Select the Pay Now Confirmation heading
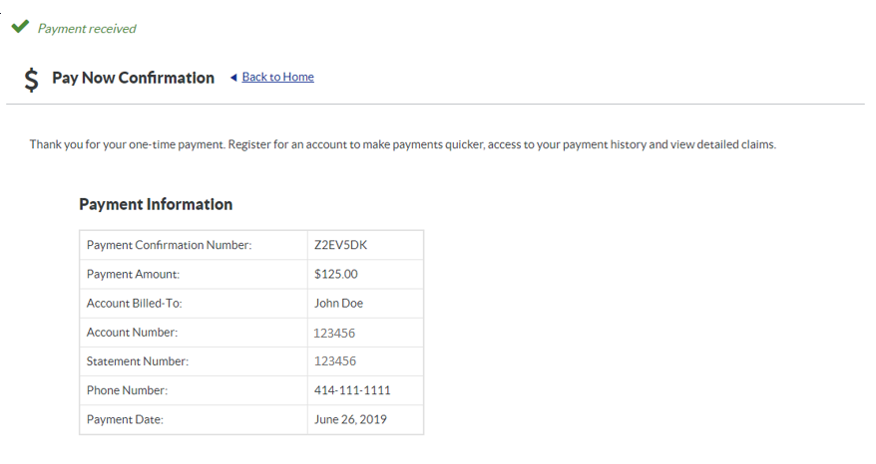Screen dimensions: 876x464 coord(133,78)
